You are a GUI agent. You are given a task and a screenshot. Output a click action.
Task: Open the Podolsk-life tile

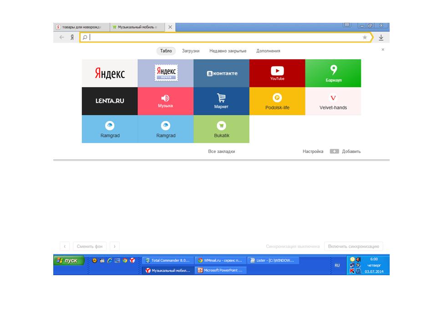point(277,101)
